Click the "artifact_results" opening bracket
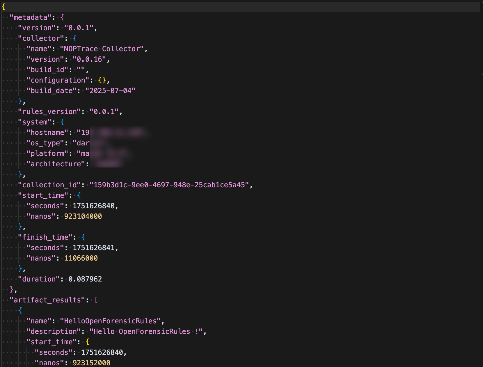Screen dimensions: 483x367 [x=96, y=300]
